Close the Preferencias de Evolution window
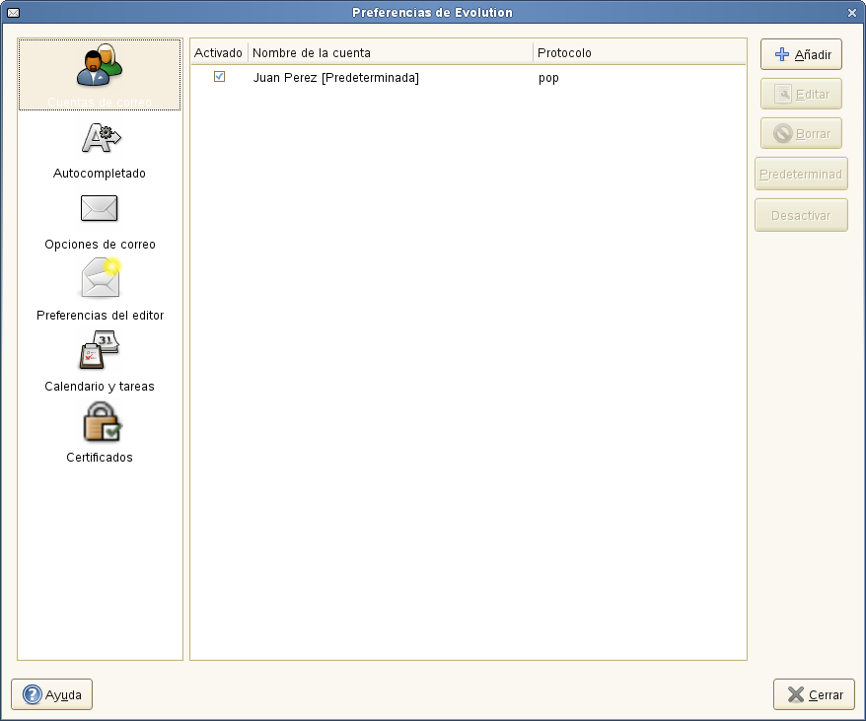This screenshot has height=721, width=866. [x=852, y=13]
